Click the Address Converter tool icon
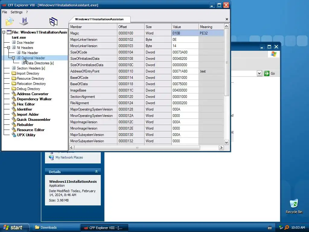 click(14, 94)
